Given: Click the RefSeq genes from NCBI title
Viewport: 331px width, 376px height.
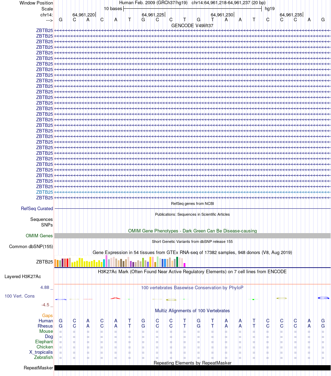Looking at the screenshot, I should (192, 204).
